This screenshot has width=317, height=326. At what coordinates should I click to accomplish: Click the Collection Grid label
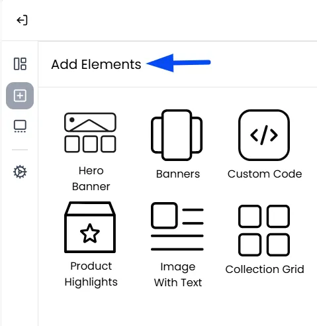click(x=265, y=269)
